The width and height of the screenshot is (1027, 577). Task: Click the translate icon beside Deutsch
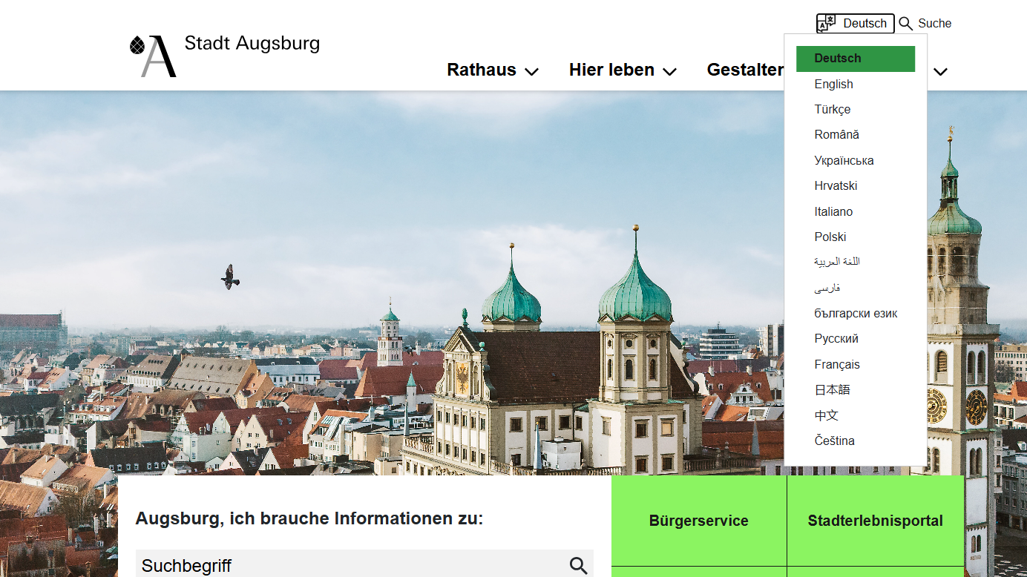[824, 23]
